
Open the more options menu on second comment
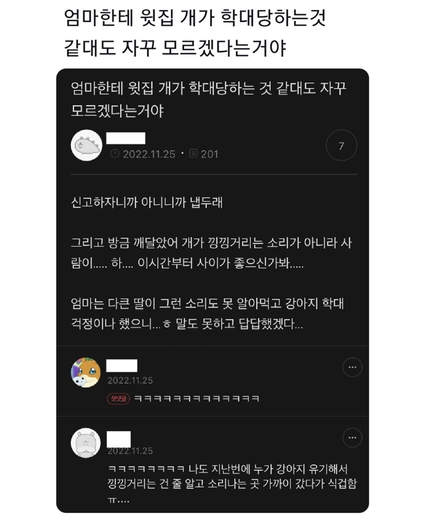point(352,438)
